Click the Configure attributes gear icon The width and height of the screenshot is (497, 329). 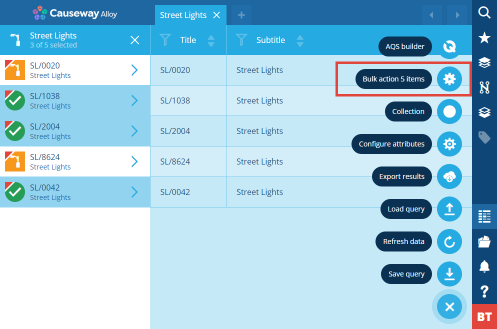click(449, 144)
